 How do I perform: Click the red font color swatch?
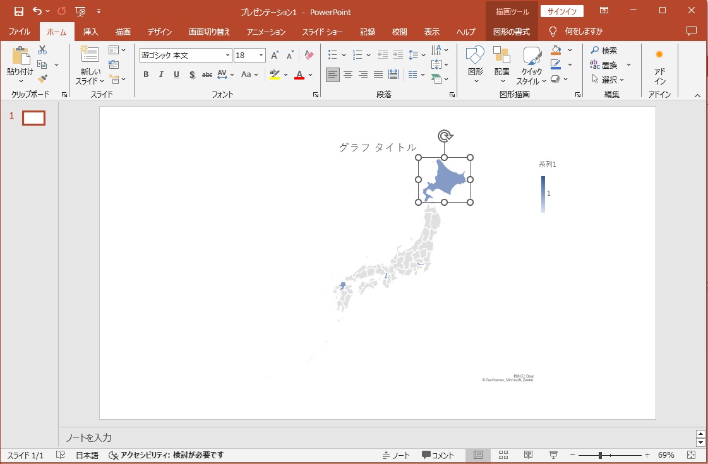coord(299,74)
